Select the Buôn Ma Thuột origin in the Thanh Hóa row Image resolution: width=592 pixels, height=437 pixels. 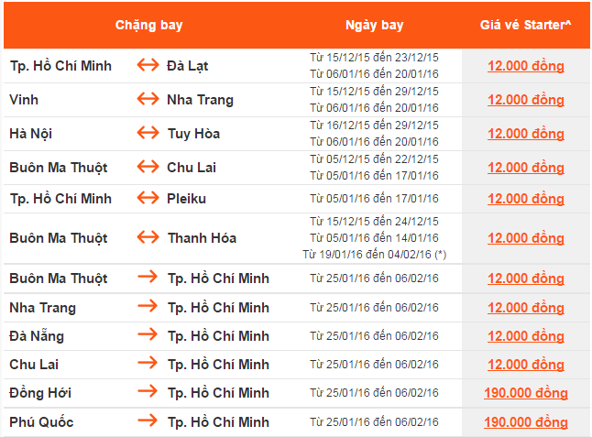click(x=58, y=238)
